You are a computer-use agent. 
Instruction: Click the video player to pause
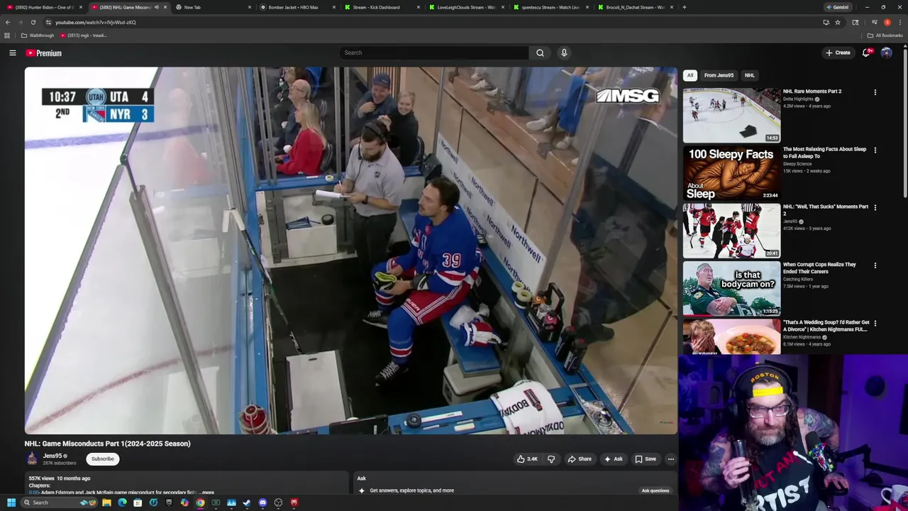[351, 251]
